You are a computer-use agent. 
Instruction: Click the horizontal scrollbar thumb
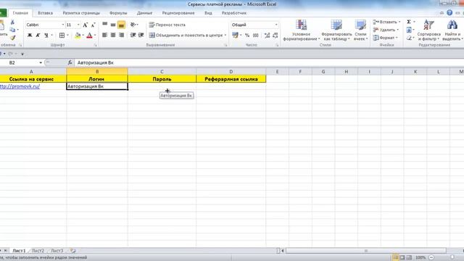click(x=366, y=251)
